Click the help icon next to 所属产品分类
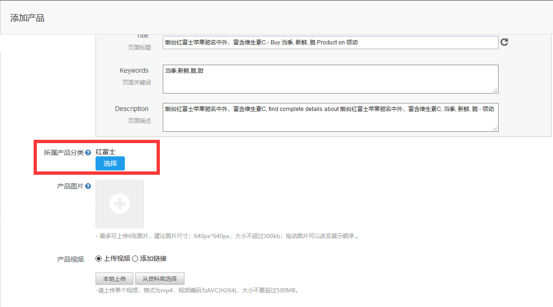 pyautogui.click(x=88, y=153)
